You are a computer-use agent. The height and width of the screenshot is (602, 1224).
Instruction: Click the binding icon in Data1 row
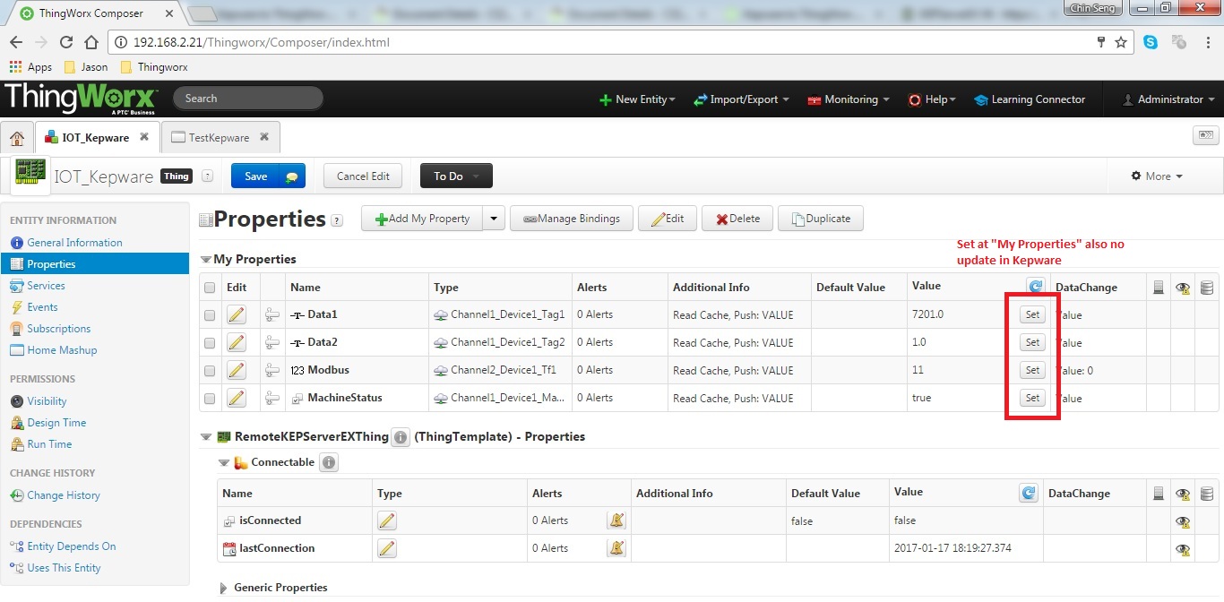pos(272,314)
